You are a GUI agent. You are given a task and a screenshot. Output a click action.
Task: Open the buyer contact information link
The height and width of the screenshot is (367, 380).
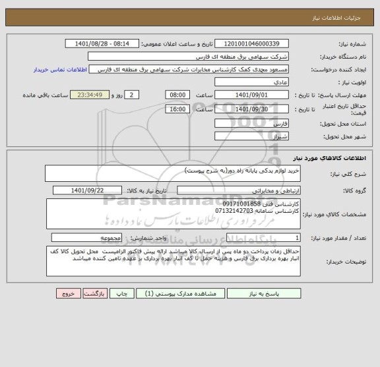(60, 70)
